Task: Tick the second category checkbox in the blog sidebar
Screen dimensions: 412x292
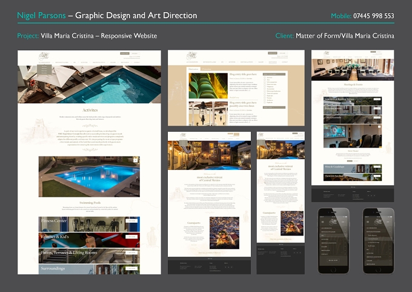Action: coord(265,80)
